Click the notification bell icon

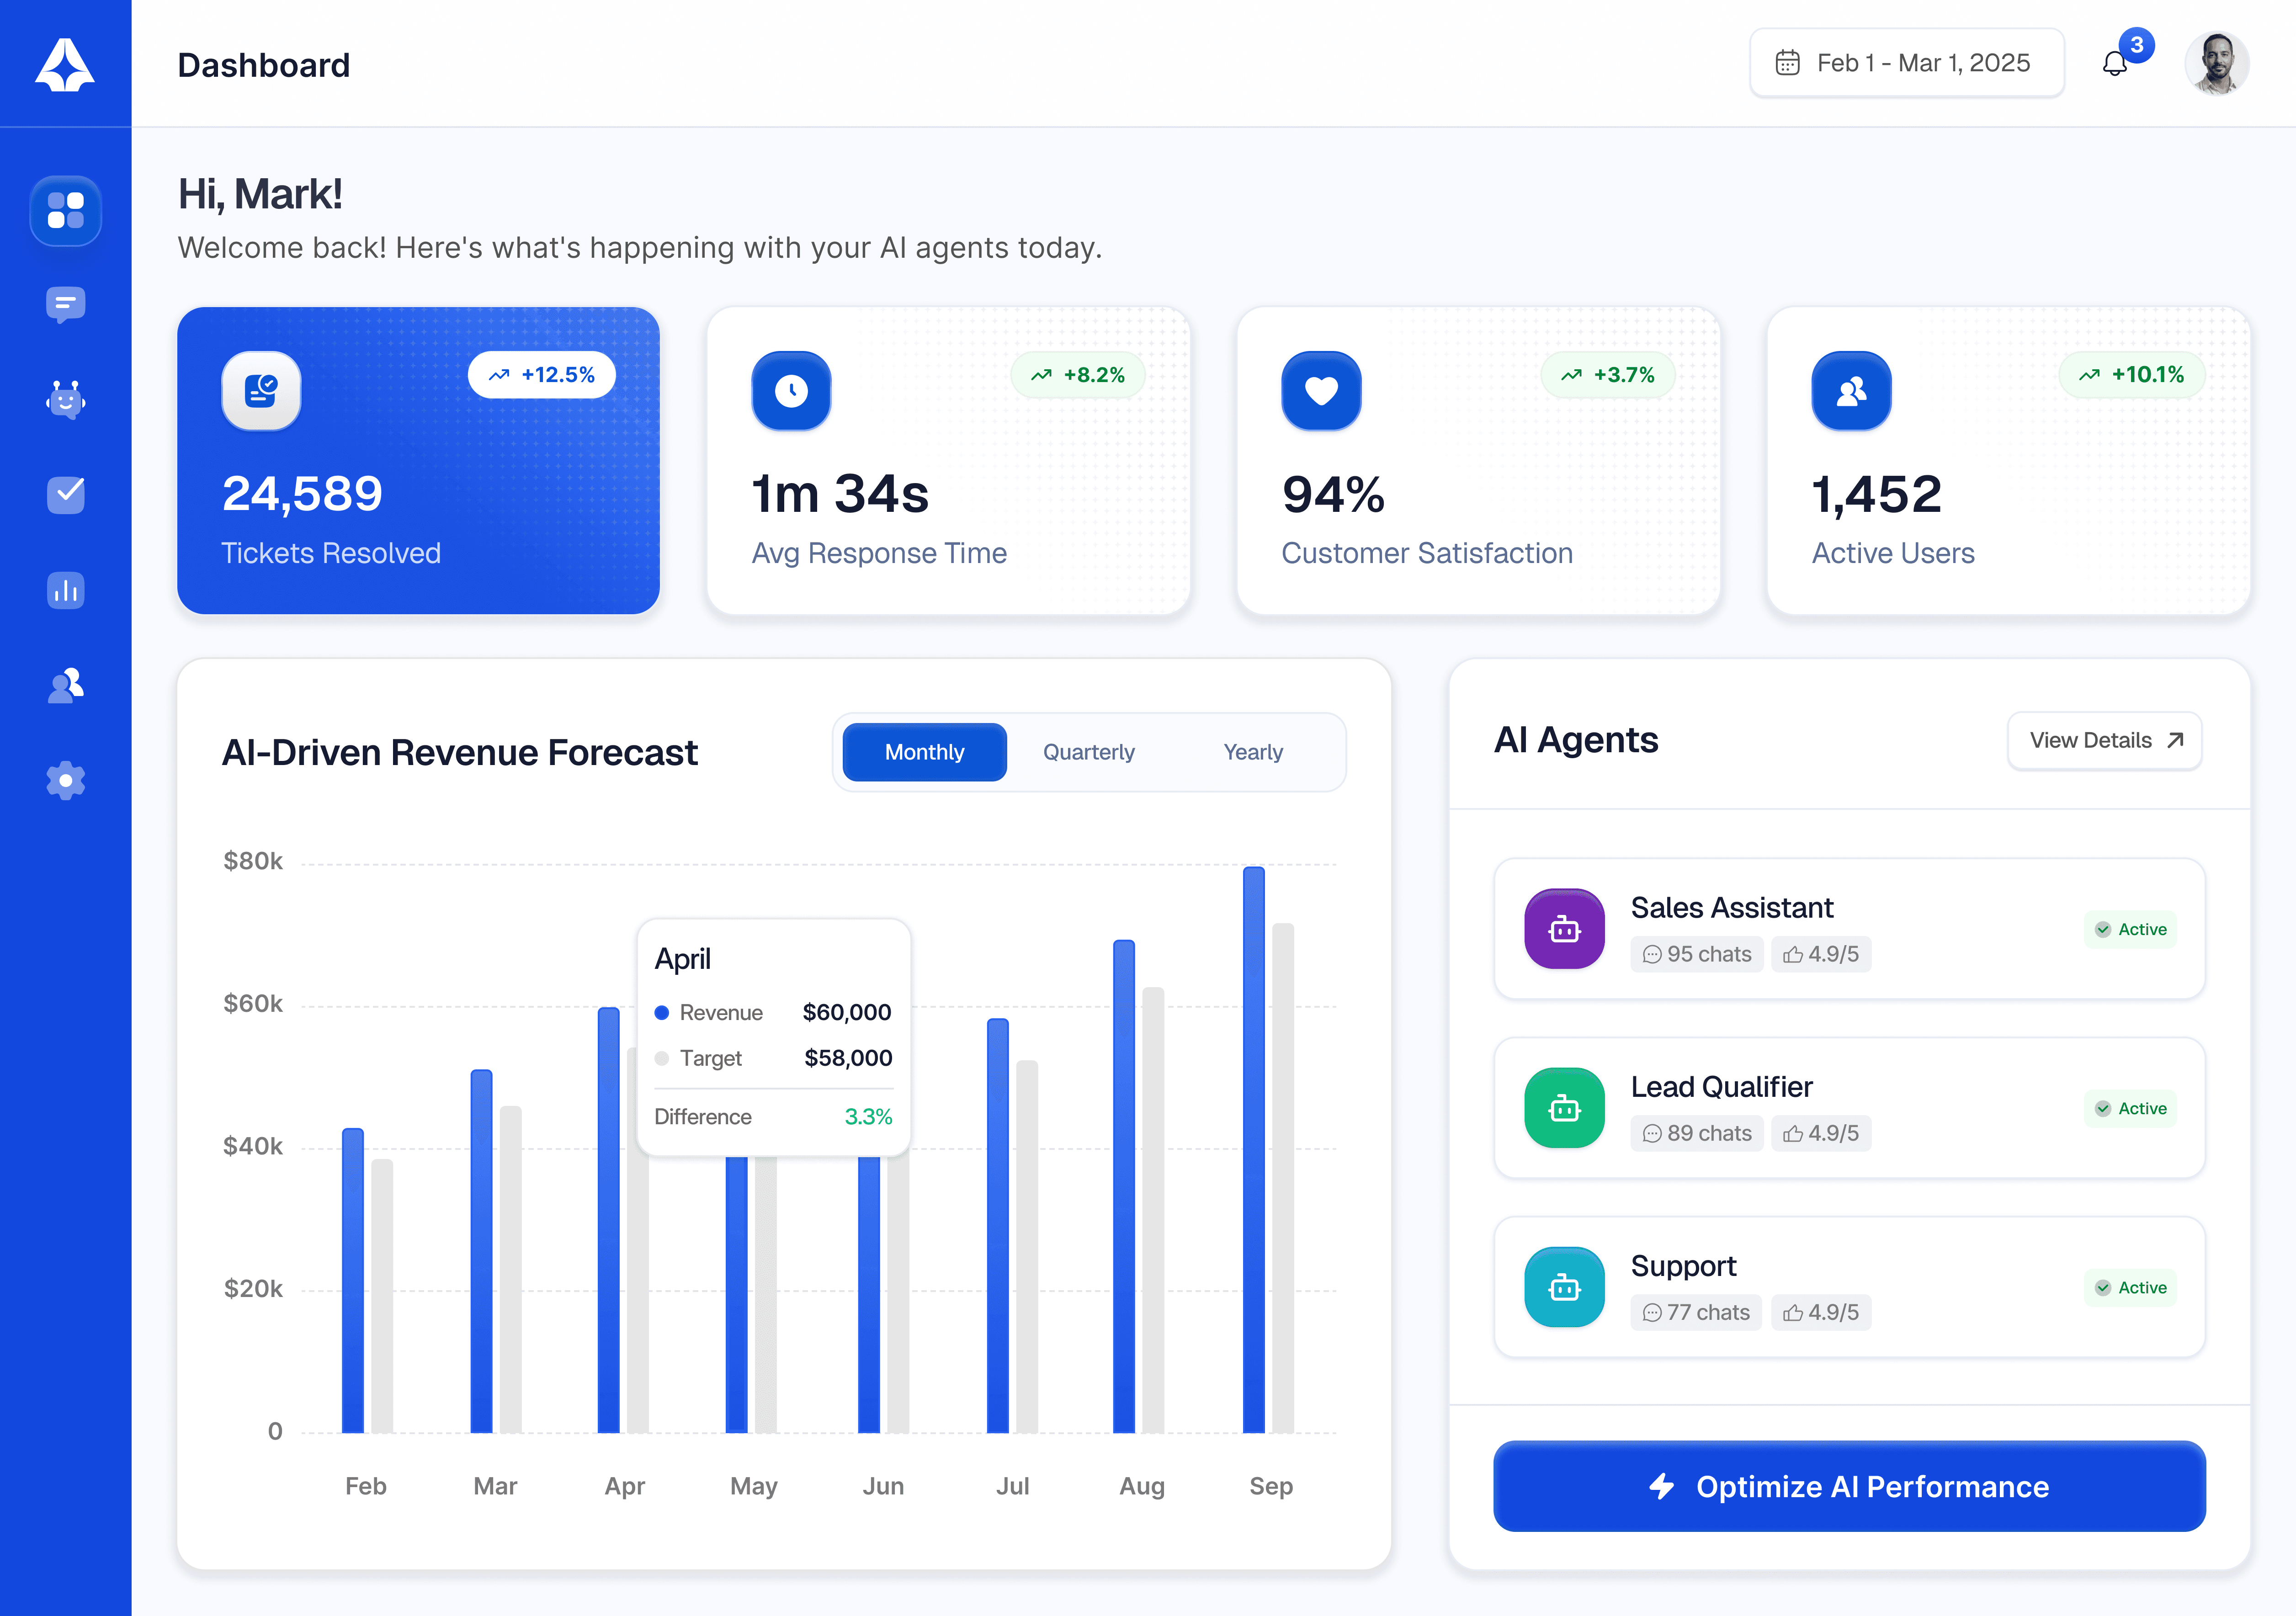pyautogui.click(x=2114, y=64)
